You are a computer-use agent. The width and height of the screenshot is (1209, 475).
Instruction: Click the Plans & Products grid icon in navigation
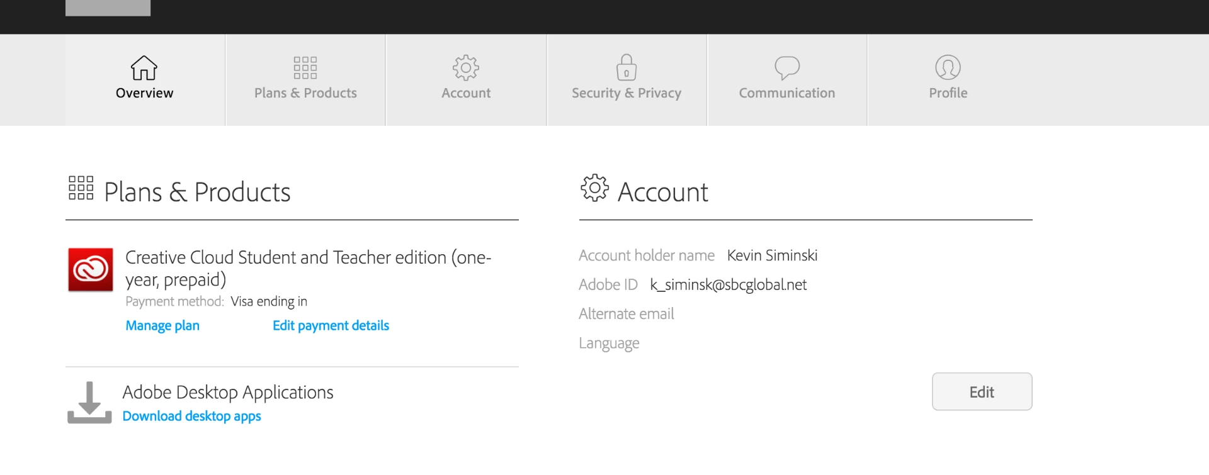(x=305, y=68)
